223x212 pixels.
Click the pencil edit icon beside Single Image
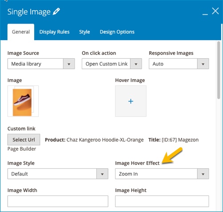point(56,12)
